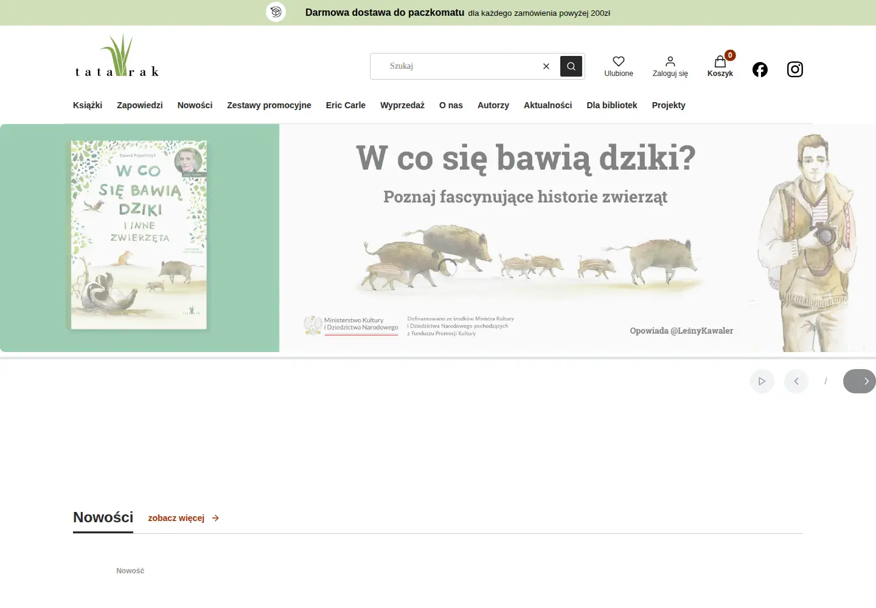Open Aktualności news page
This screenshot has width=876, height=608.
548,105
